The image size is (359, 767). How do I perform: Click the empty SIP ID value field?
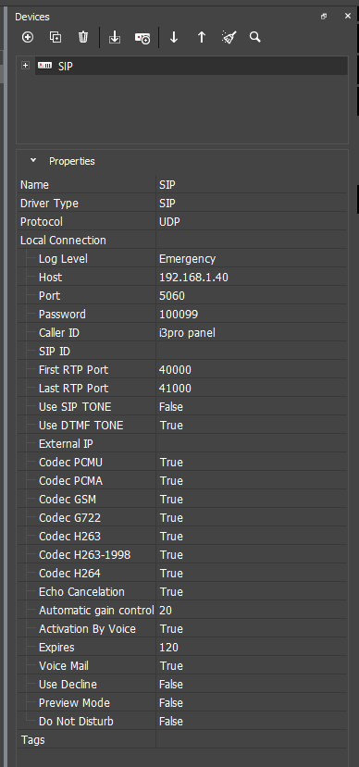[252, 352]
